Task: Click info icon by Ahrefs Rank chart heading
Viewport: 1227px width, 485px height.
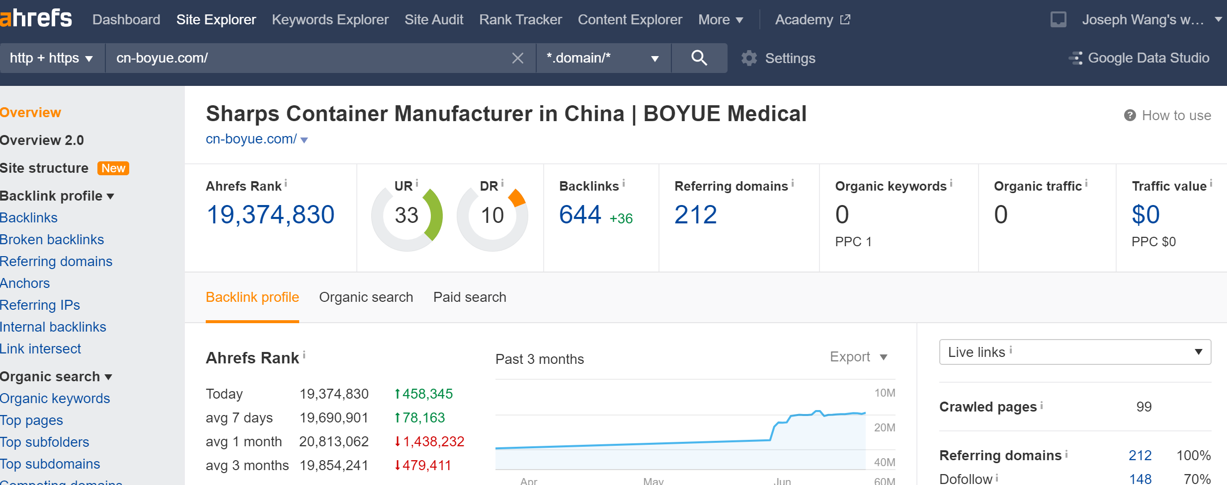Action: tap(304, 355)
